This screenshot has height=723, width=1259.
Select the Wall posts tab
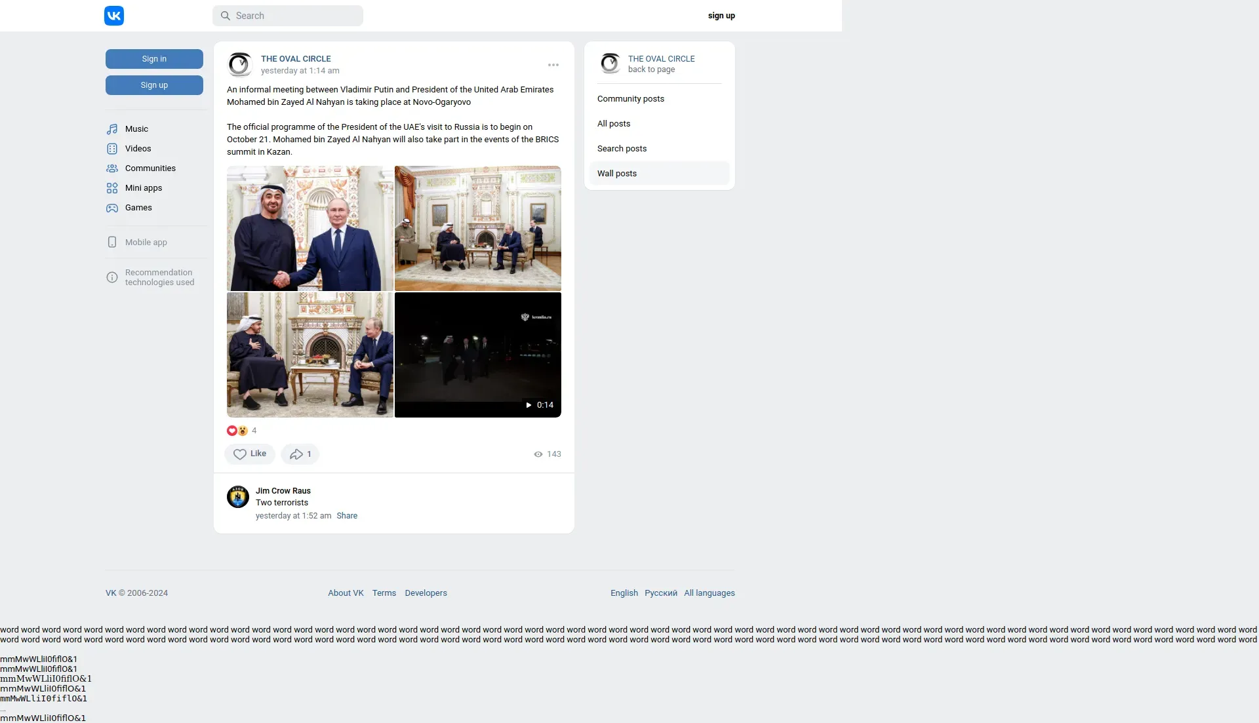coord(617,174)
